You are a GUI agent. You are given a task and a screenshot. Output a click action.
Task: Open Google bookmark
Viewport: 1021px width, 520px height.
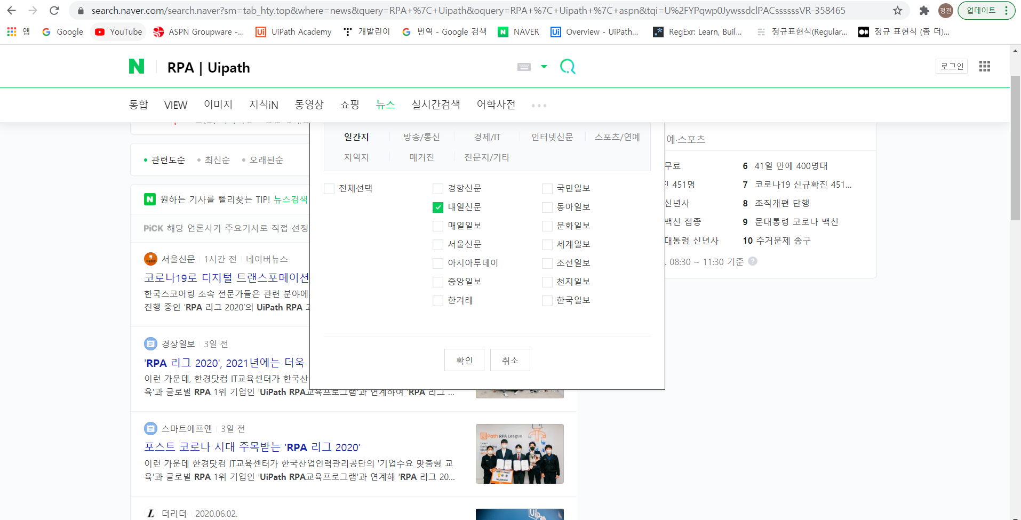click(62, 32)
